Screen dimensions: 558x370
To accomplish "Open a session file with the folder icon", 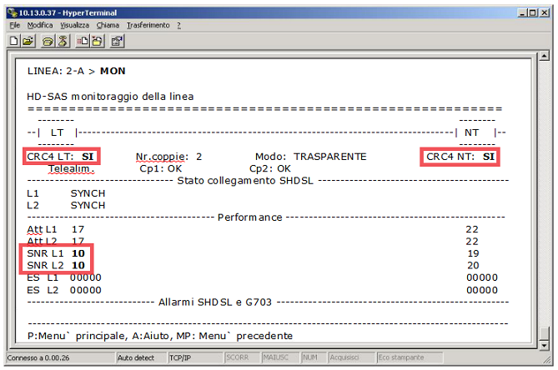I will pos(28,40).
